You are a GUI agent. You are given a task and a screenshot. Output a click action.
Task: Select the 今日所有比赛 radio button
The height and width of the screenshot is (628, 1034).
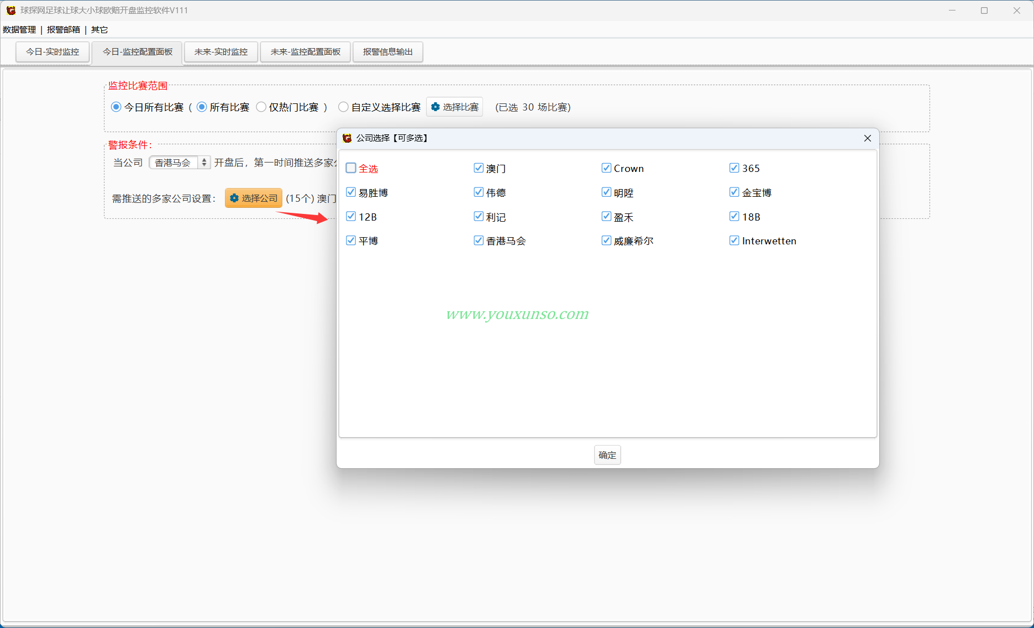point(116,107)
